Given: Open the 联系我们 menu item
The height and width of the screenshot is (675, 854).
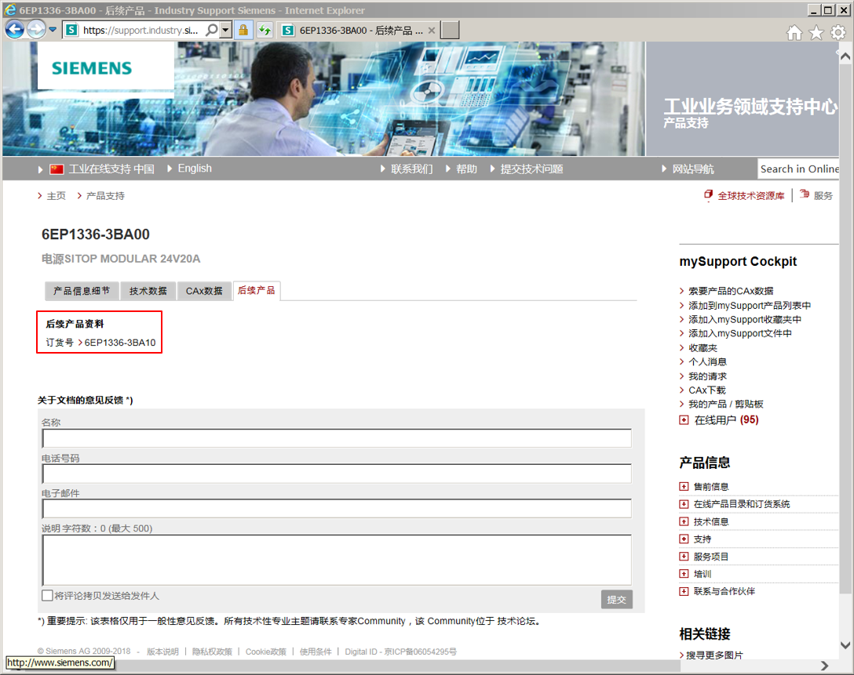Looking at the screenshot, I should click(412, 169).
